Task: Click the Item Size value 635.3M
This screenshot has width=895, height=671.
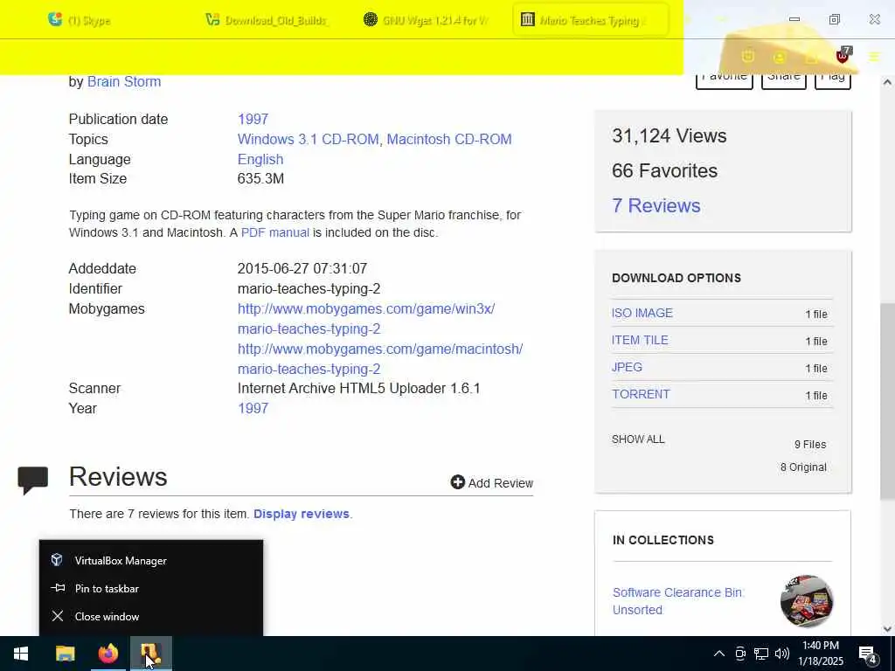Action: pos(260,178)
